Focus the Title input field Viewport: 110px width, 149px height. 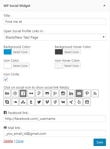point(55,22)
